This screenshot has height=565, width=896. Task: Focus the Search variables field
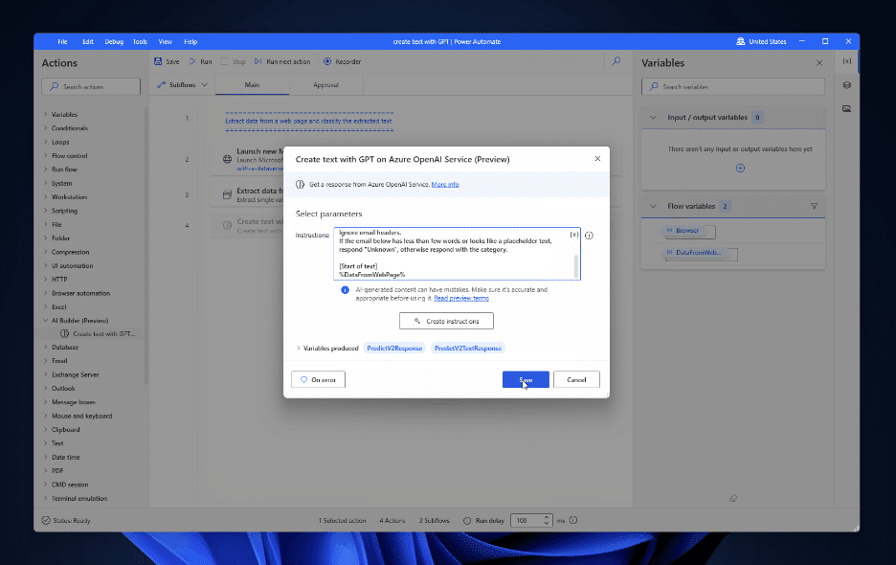(733, 86)
